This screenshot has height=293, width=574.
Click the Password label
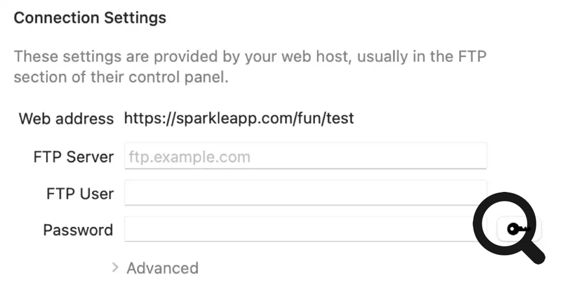tap(78, 229)
